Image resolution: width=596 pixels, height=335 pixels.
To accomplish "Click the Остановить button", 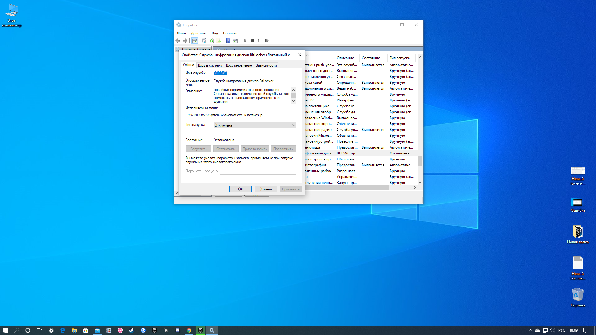I will click(226, 149).
